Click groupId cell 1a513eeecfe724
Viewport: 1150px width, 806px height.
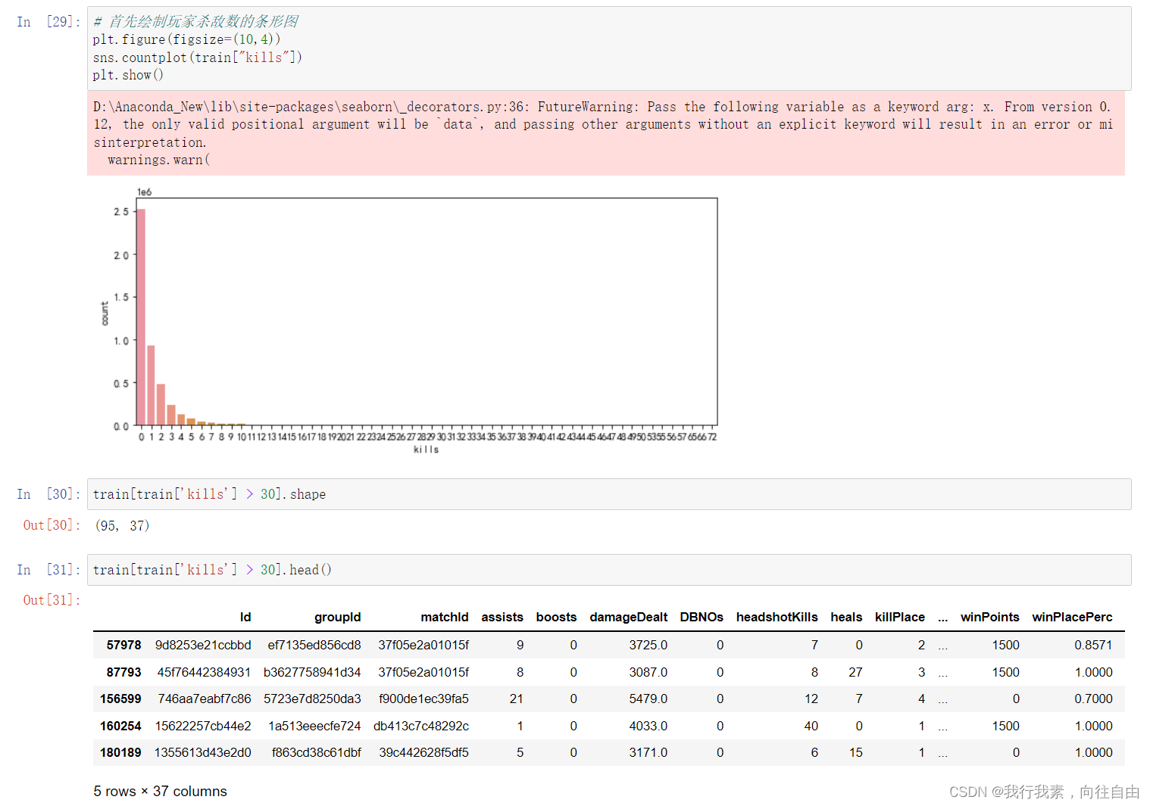click(x=314, y=727)
